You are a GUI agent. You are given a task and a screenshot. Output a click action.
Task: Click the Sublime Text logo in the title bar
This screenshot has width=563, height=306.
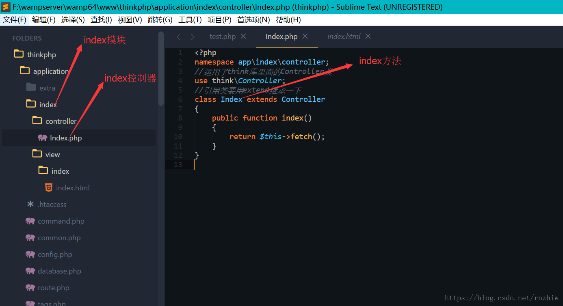tap(5, 6)
